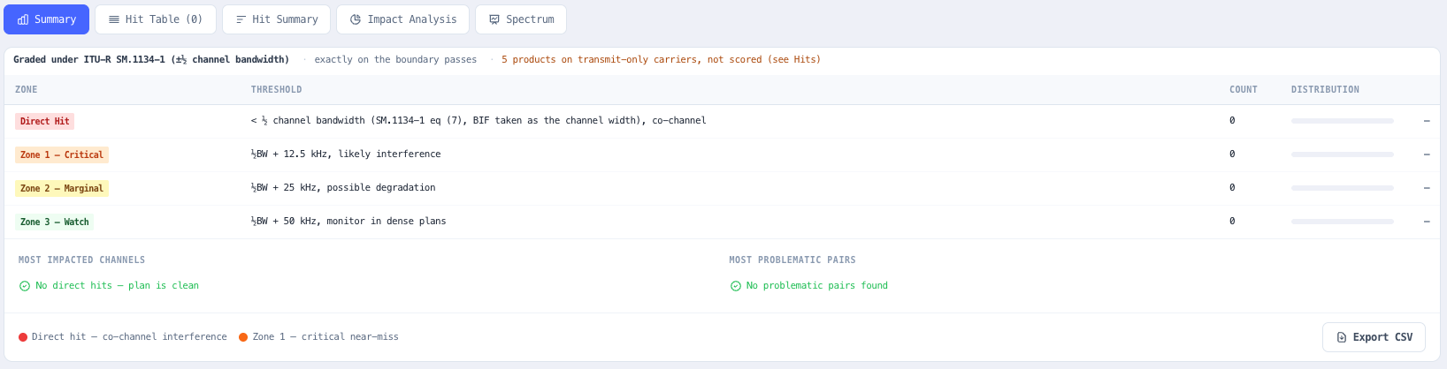Click the green check icon beside No direct hits
Screen dimensions: 1447x369
25,286
